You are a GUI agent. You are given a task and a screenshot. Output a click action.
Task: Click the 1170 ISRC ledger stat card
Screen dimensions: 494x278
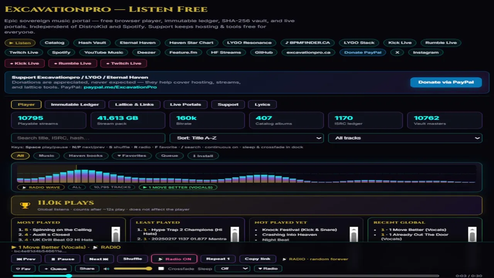[365, 120]
